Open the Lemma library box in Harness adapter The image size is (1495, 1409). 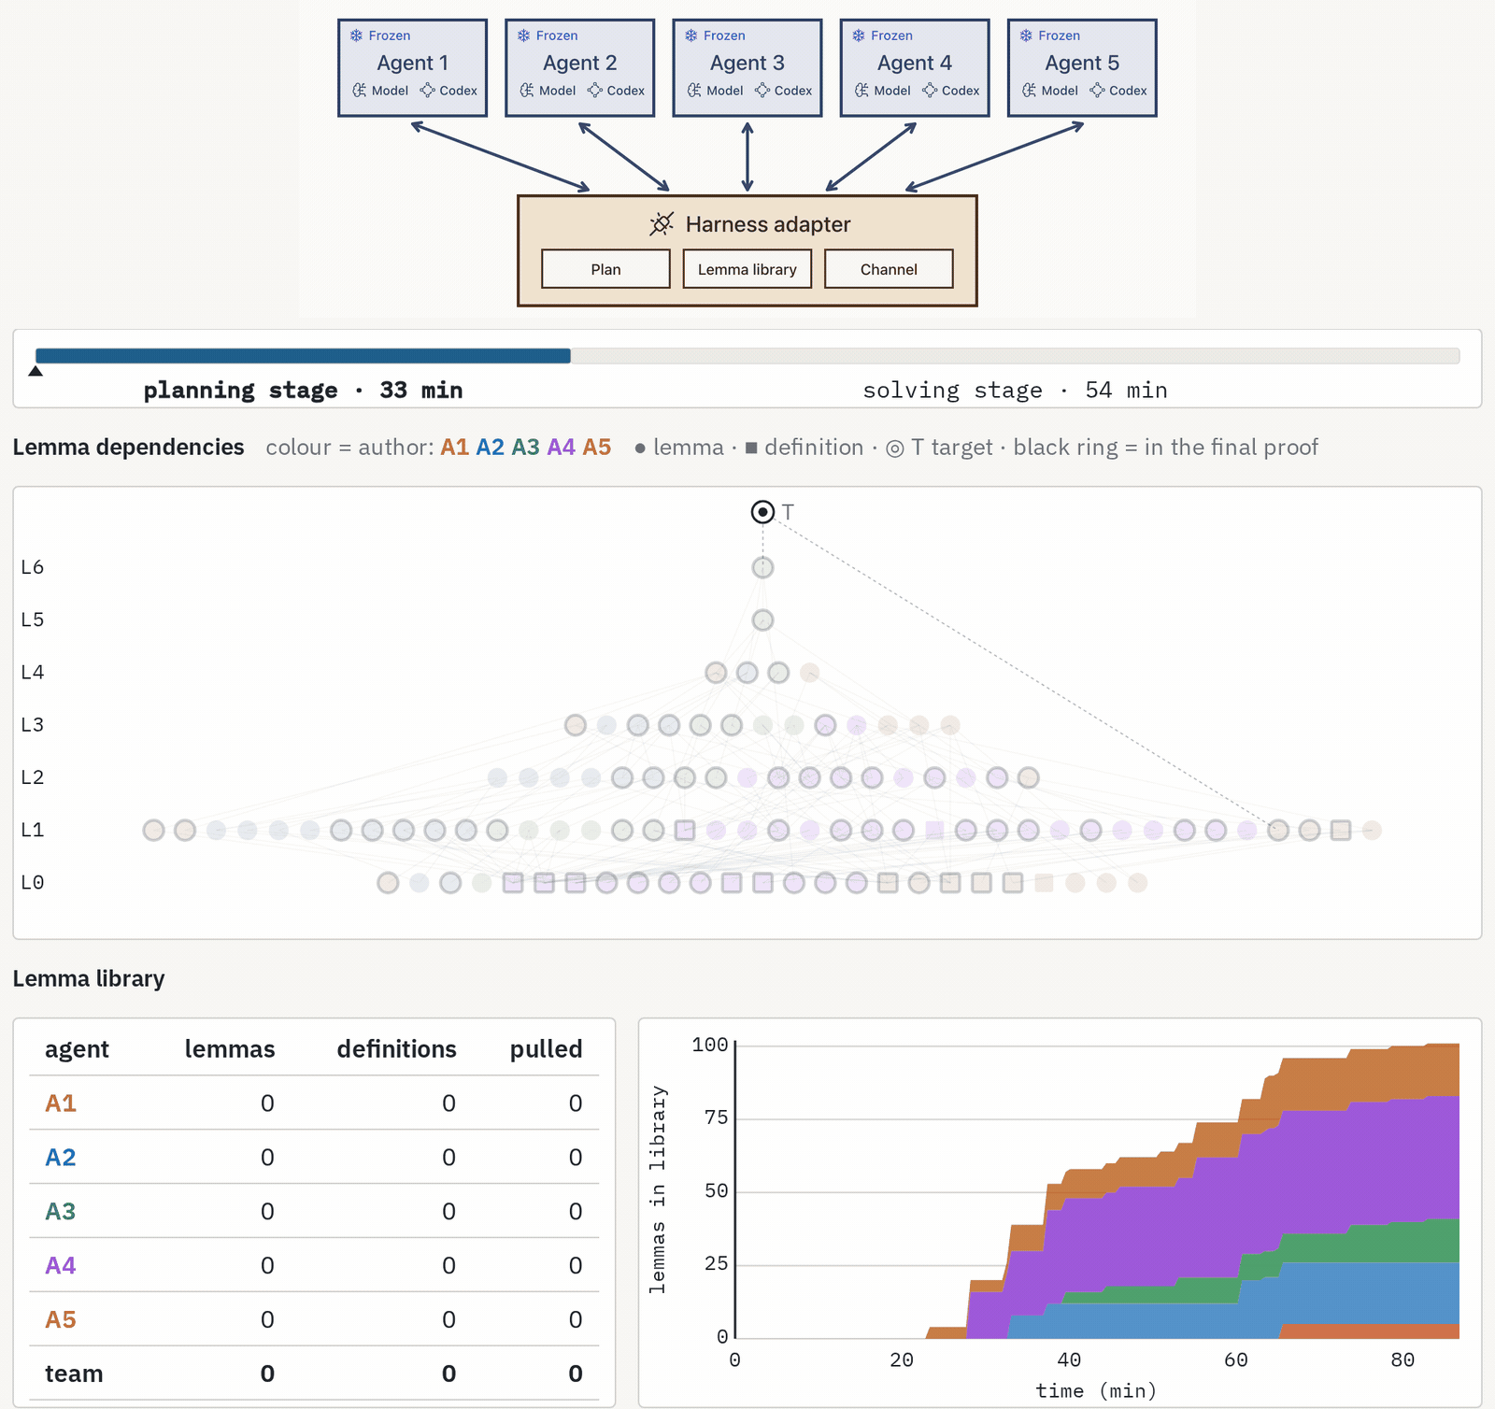pos(747,269)
